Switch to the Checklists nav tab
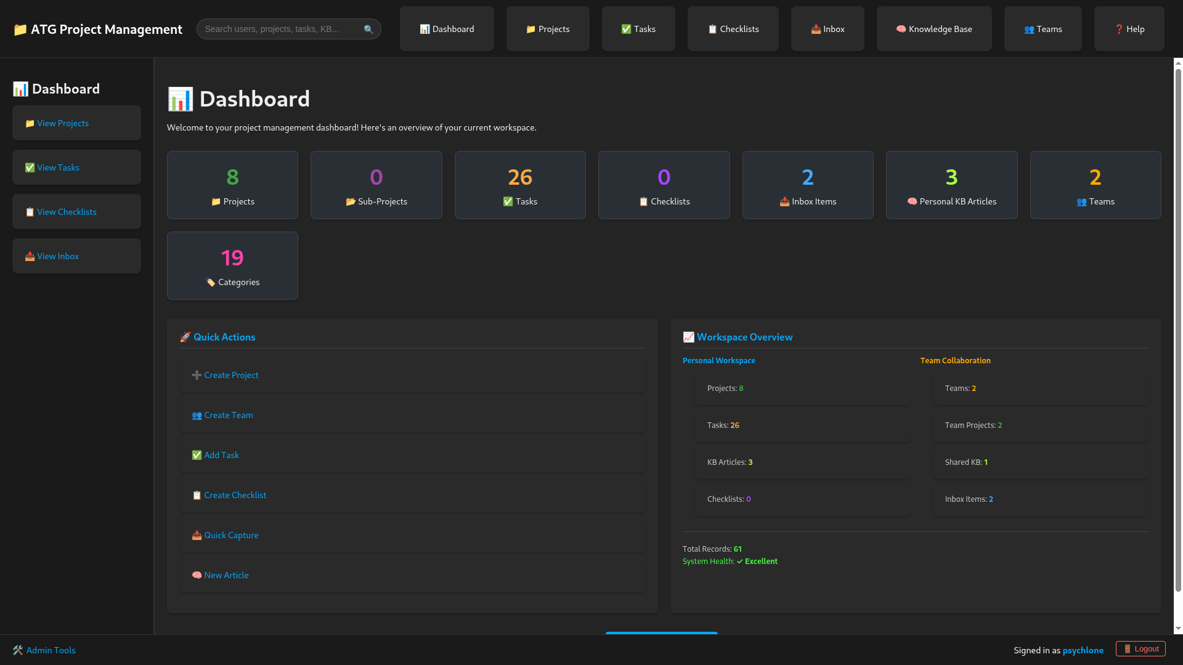The image size is (1183, 665). [733, 29]
